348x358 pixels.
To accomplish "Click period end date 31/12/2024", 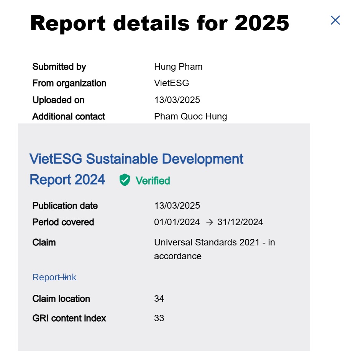I will (240, 222).
